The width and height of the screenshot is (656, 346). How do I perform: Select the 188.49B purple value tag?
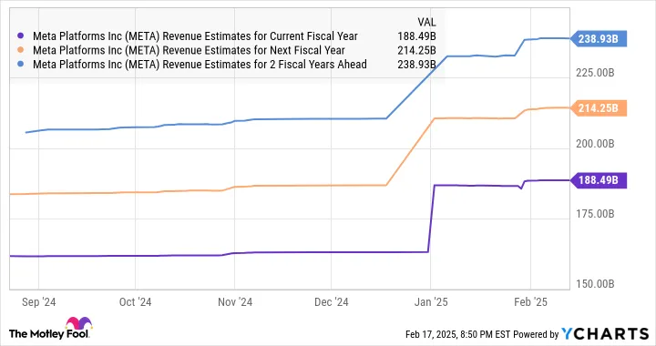tap(599, 180)
